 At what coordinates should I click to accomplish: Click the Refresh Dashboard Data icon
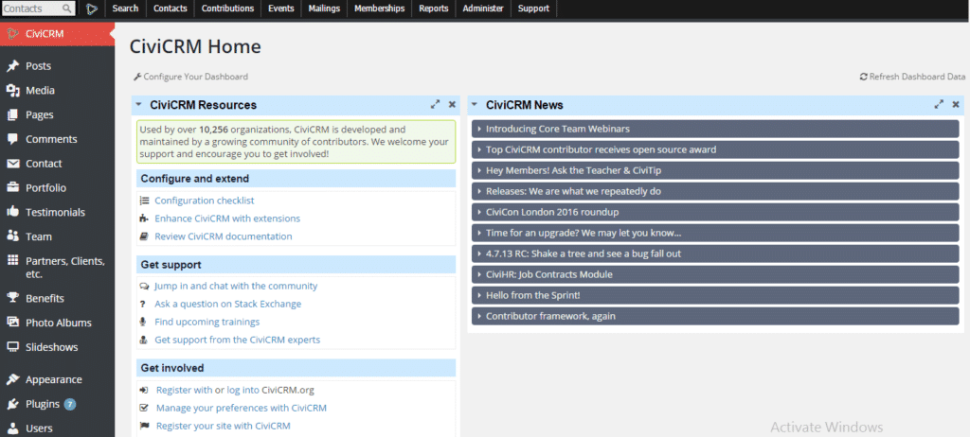point(864,77)
